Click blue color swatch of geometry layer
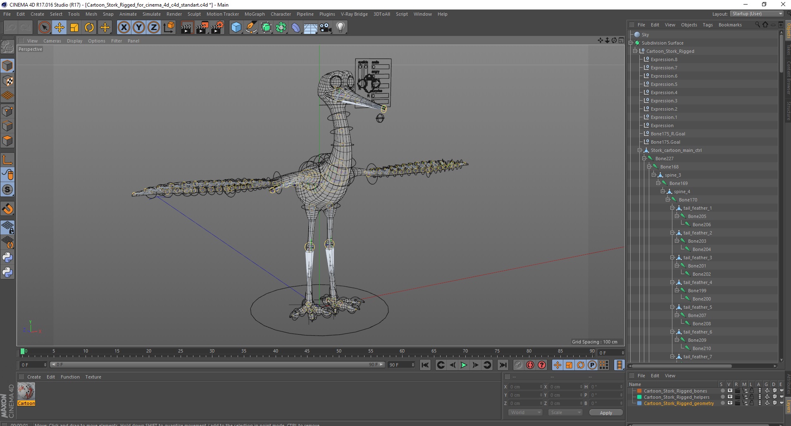791x426 pixels. [639, 403]
